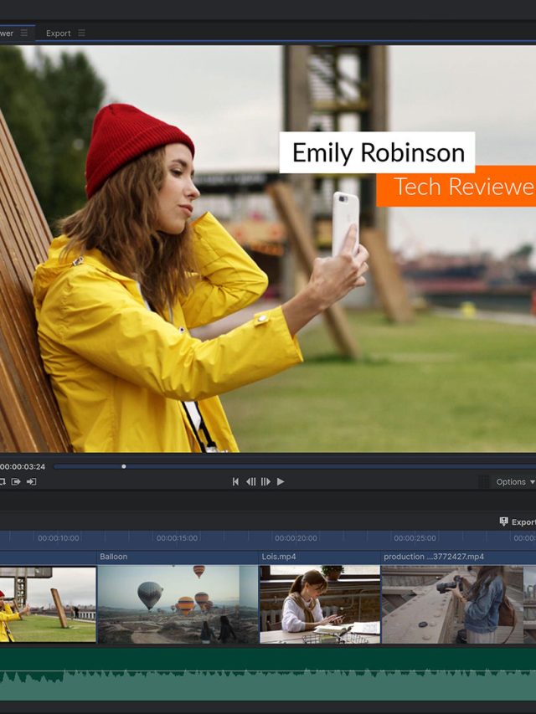Image resolution: width=536 pixels, height=714 pixels.
Task: Open the Viewer tab panel menu
Action: click(24, 33)
